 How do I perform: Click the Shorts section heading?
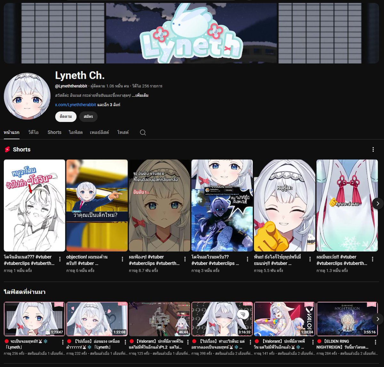tap(22, 150)
